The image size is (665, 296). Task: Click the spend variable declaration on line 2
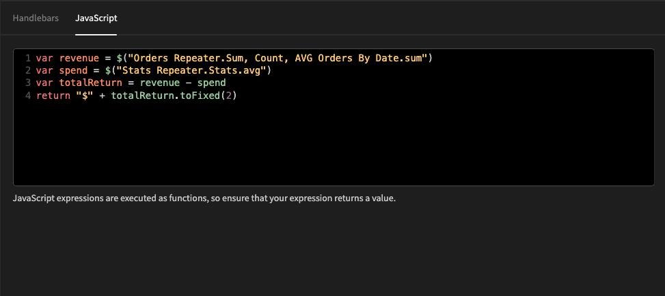pos(73,70)
